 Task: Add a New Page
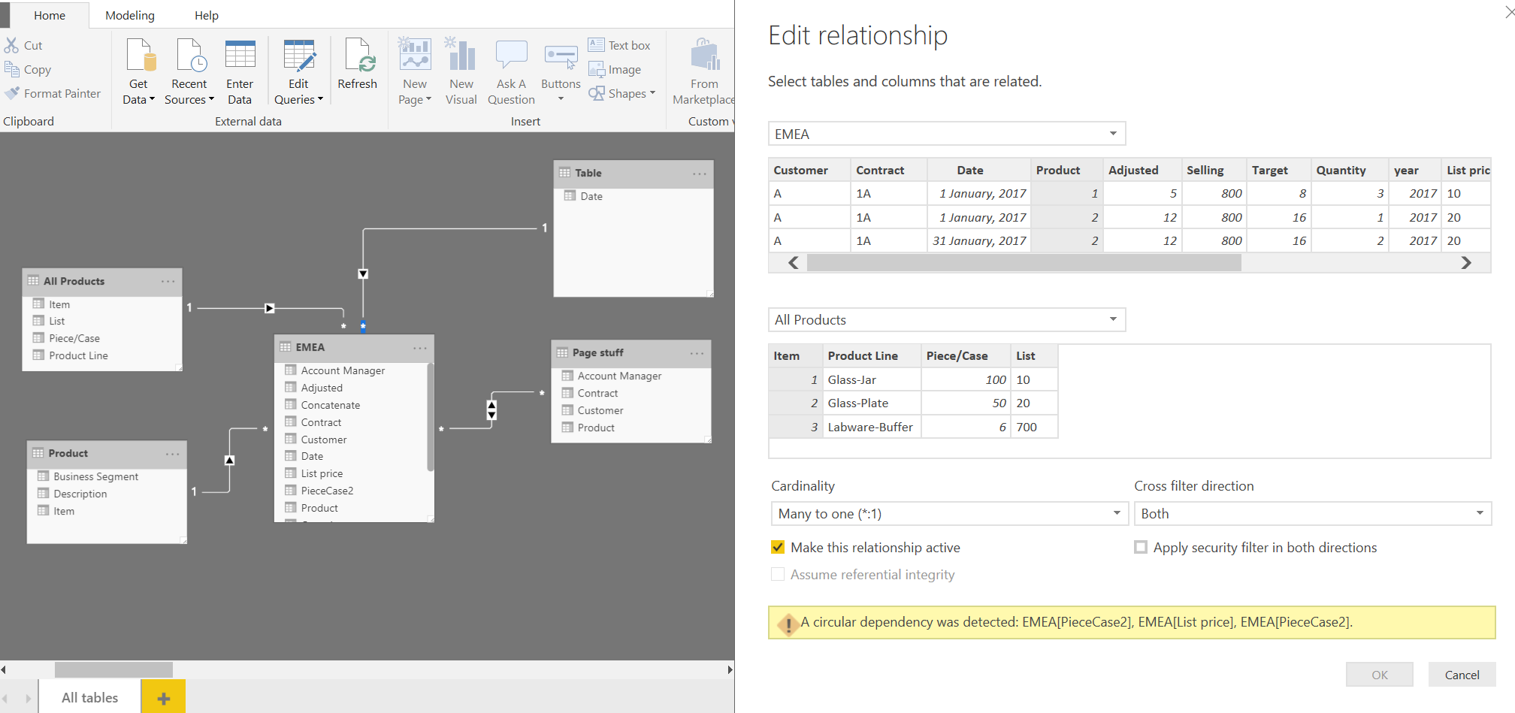point(415,72)
